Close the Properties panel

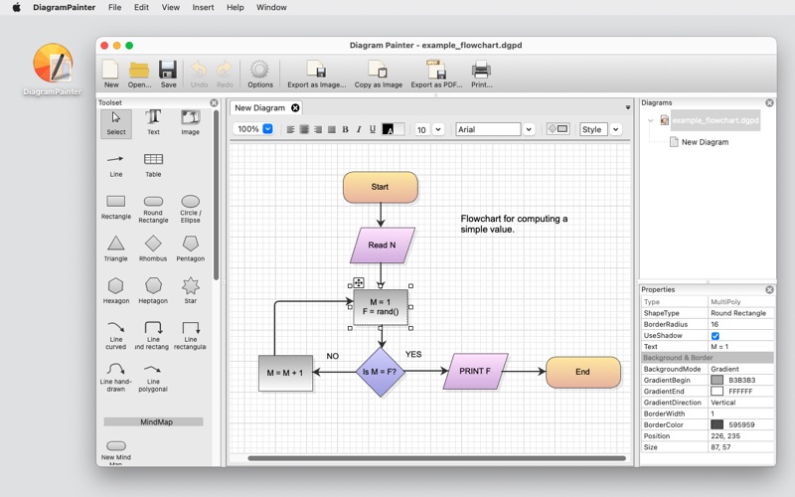coord(769,289)
